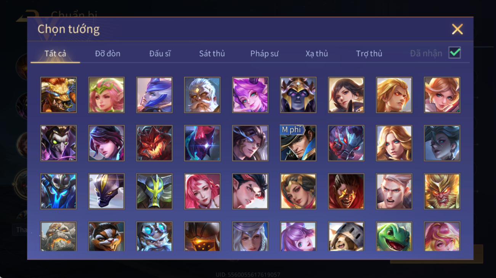Pick the blue armored robot hero
This screenshot has width=496, height=278.
coord(58,191)
